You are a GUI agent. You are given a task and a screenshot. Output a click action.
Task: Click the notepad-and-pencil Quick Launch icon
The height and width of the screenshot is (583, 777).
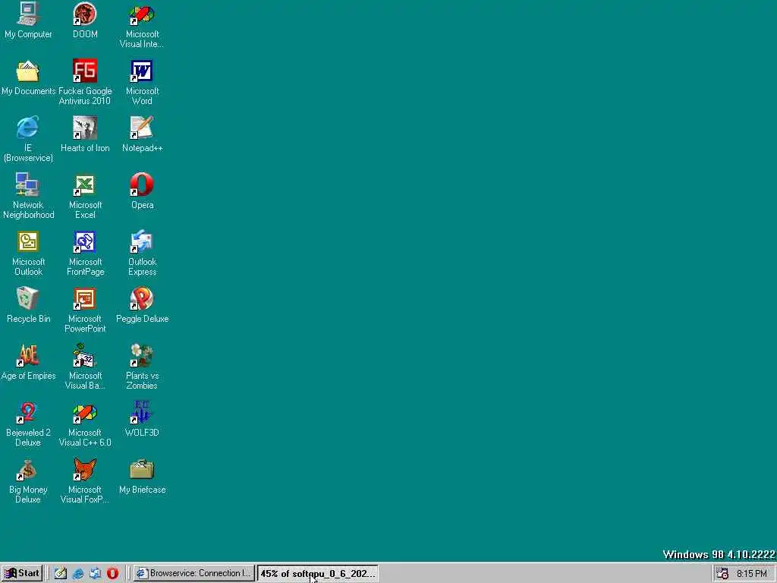(x=61, y=574)
